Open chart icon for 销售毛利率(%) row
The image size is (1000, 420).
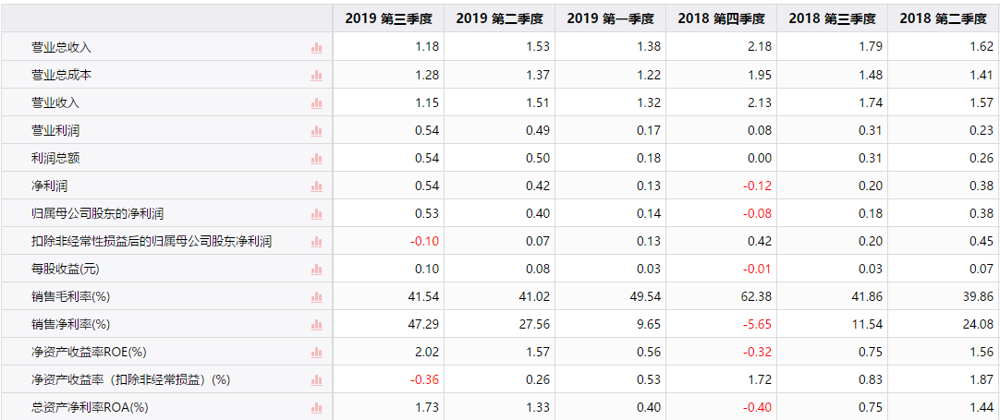click(316, 297)
